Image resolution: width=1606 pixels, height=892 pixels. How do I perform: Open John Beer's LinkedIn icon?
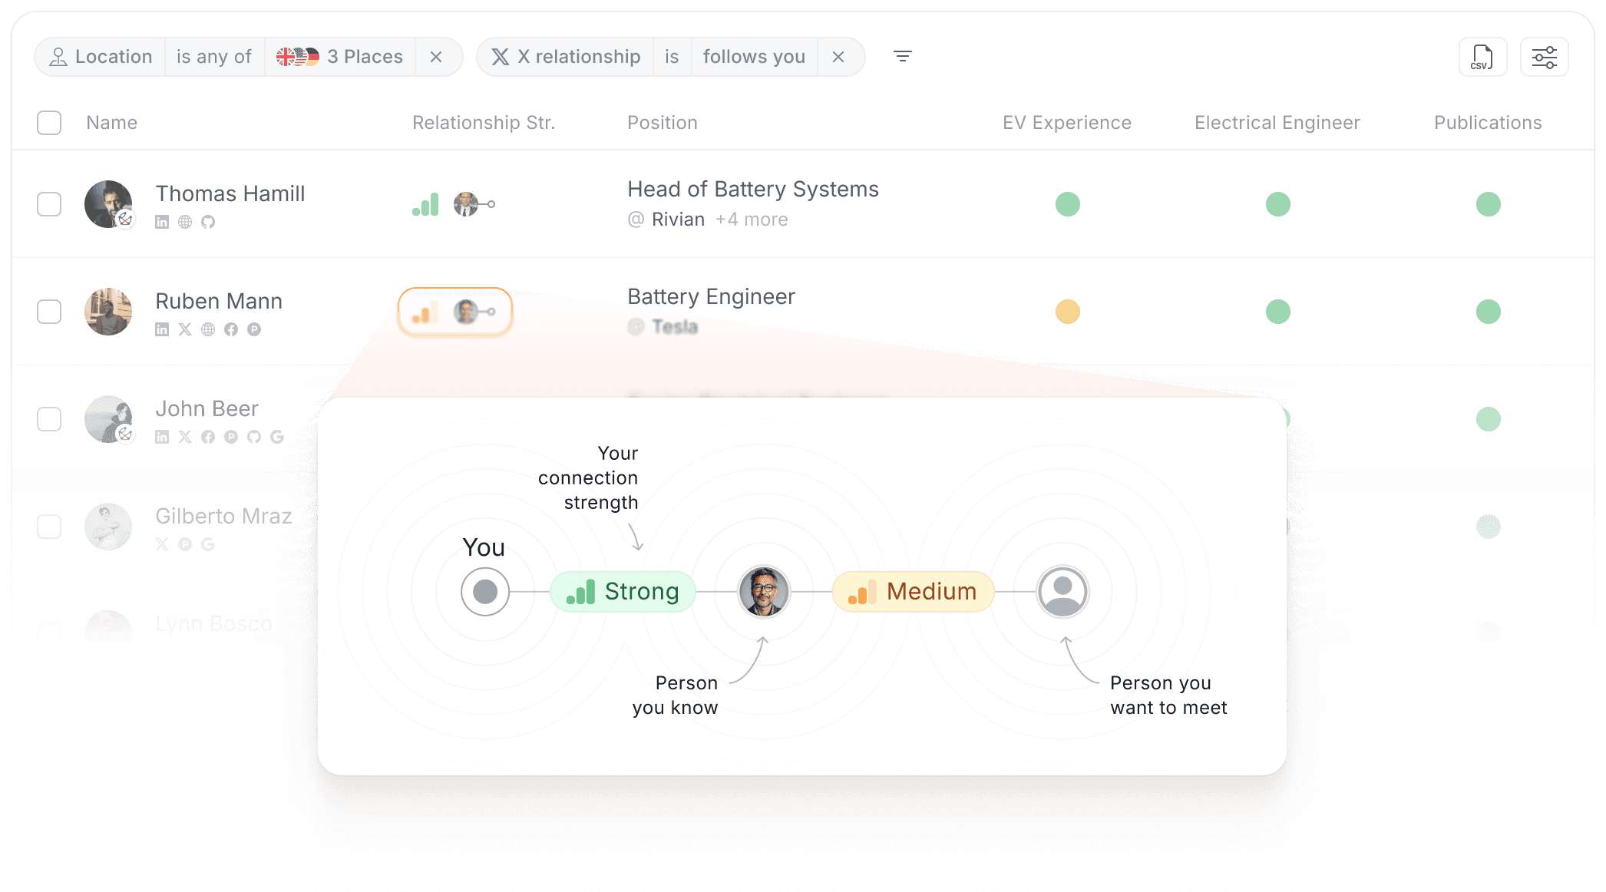pos(162,437)
